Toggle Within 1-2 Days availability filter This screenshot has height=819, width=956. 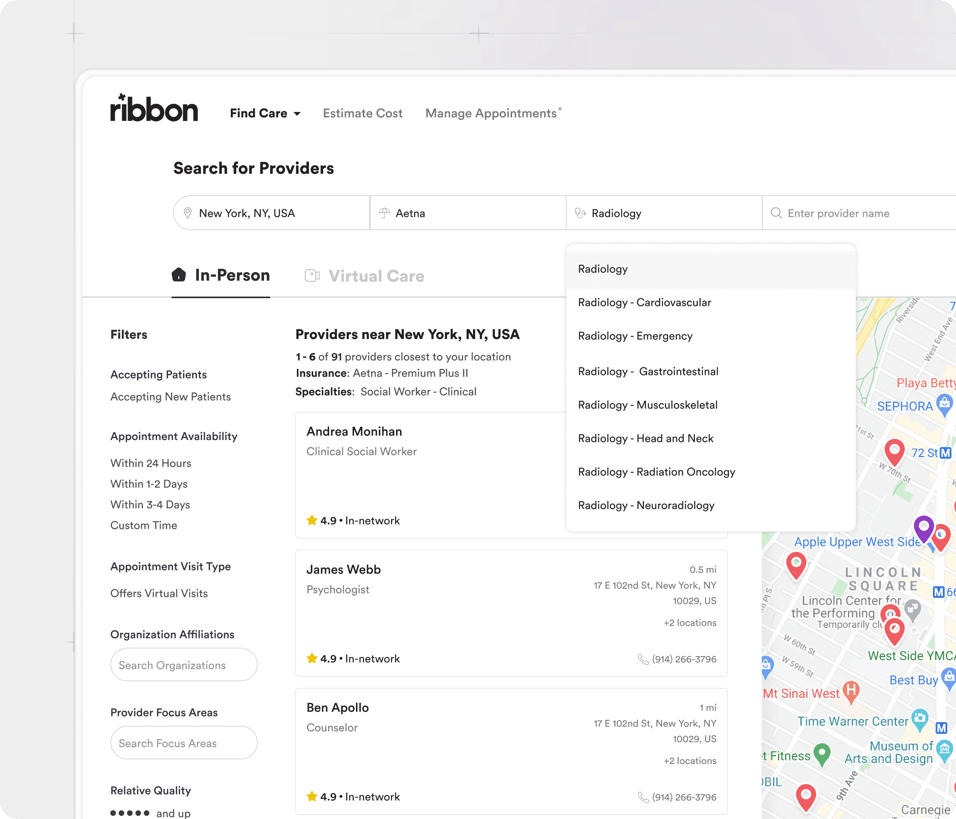click(149, 484)
